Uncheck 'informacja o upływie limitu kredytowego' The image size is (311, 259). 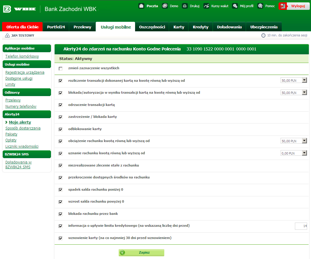click(x=61, y=226)
